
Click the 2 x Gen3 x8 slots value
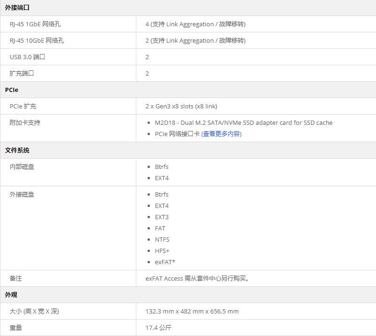coord(181,106)
